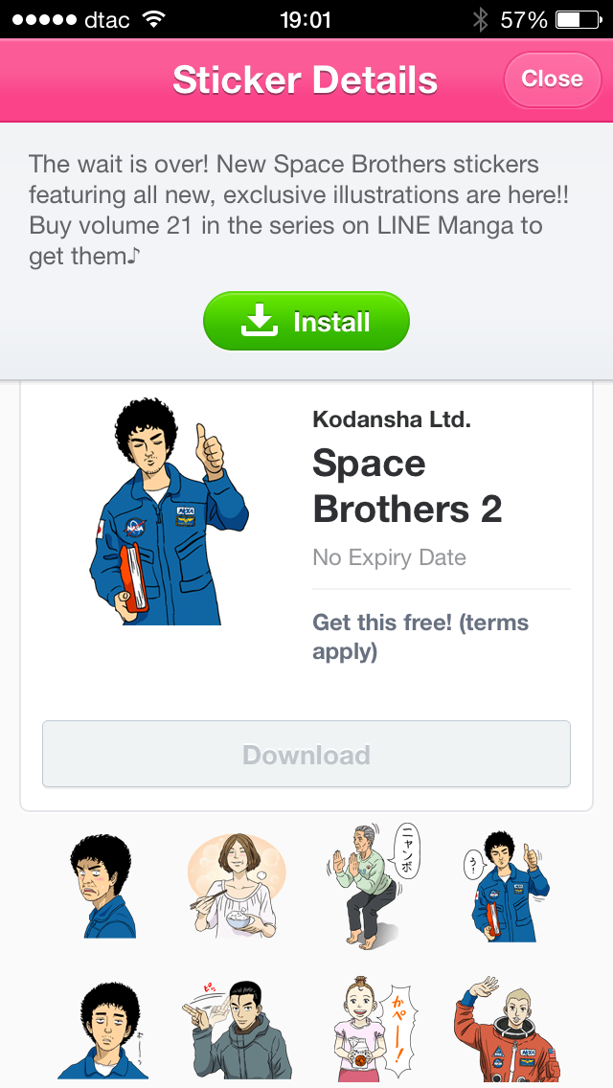Viewport: 613px width, 1088px height.
Task: Tap the large astronaut thumbs-up sticker preview
Action: click(170, 512)
